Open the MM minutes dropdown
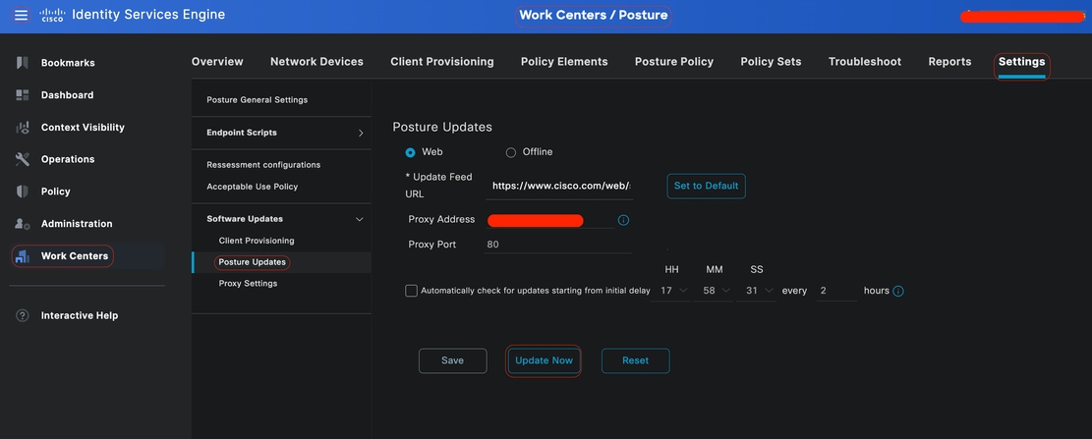Viewport: 1092px width, 439px height. tap(715, 291)
